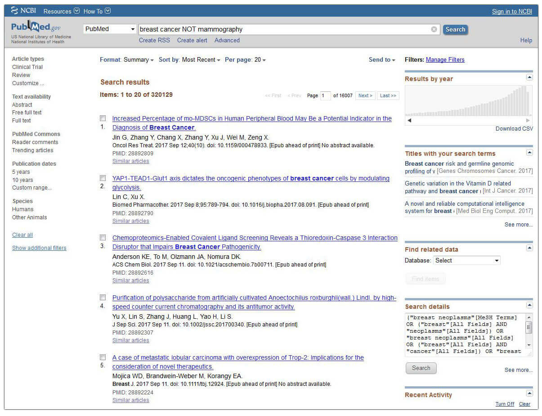Open See more under Titles with search terms

point(519,225)
